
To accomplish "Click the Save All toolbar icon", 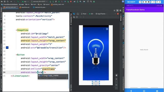I will coord(5,2).
